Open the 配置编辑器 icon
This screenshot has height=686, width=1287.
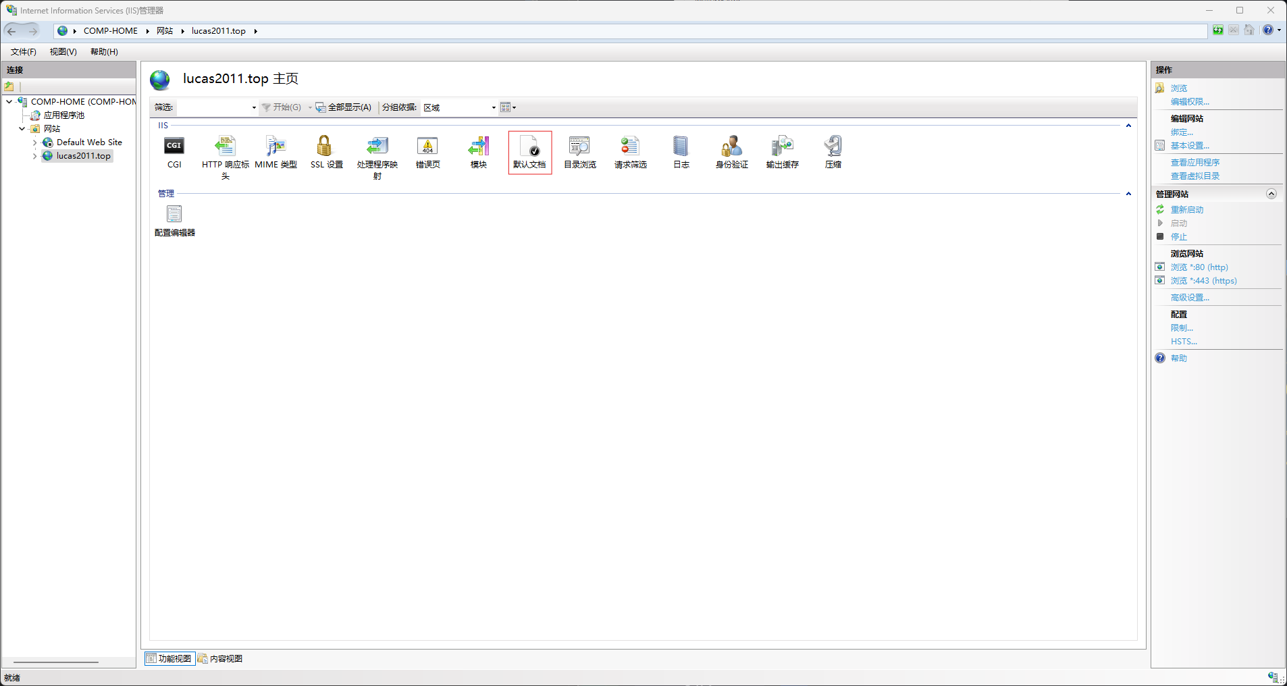tap(174, 215)
